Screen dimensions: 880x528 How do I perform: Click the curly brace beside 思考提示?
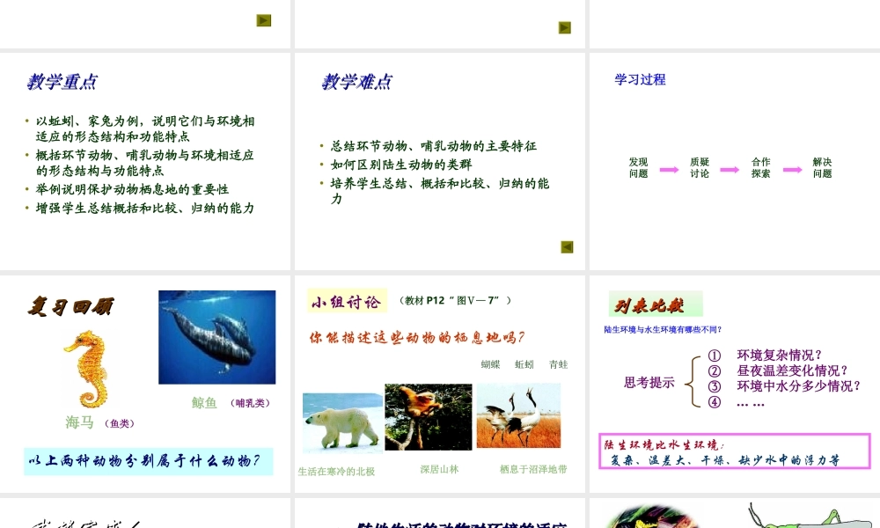click(x=693, y=381)
